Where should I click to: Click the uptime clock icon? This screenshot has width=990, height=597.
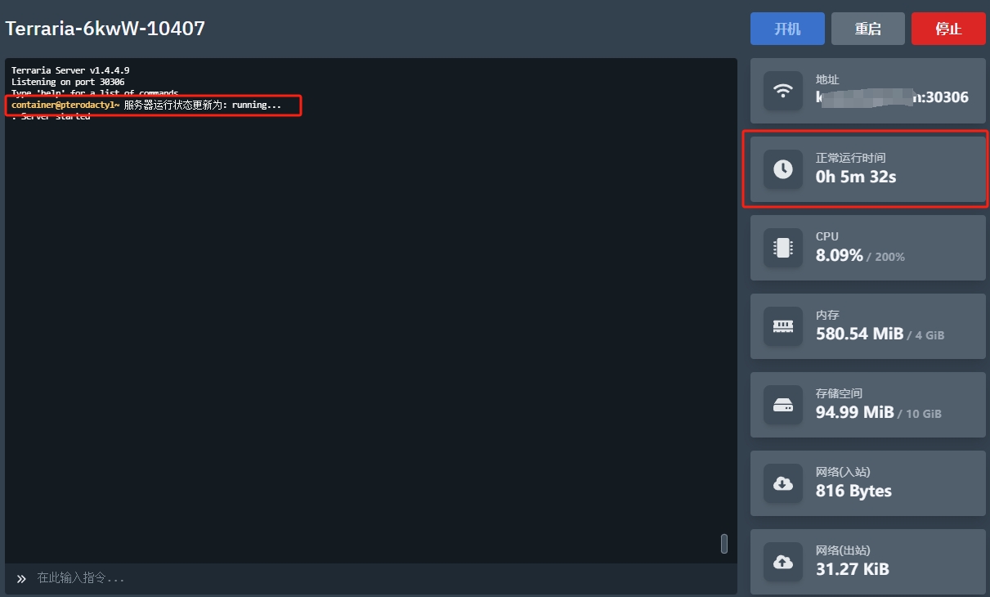click(783, 169)
